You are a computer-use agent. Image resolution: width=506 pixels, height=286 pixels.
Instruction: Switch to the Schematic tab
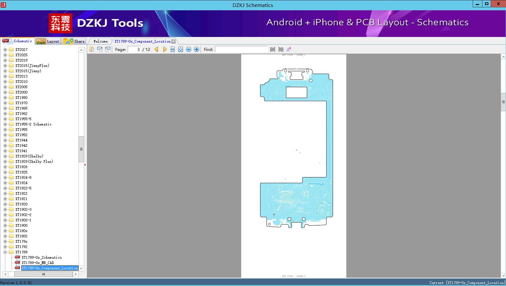17,41
